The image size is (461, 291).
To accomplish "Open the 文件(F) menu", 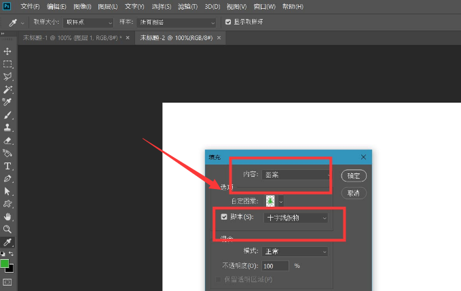I will [30, 7].
